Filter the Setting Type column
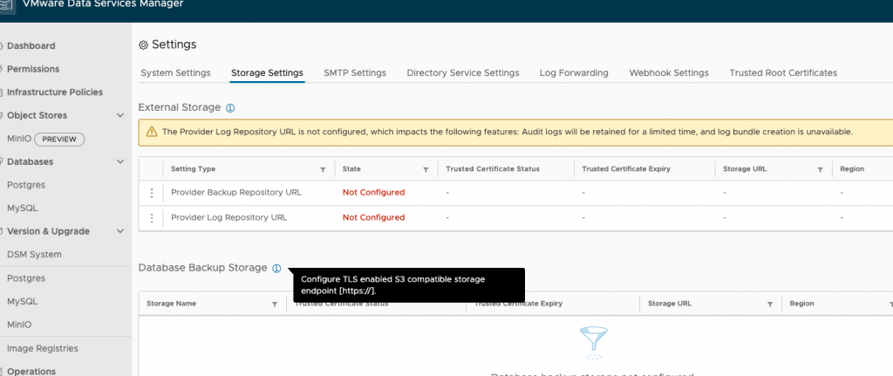This screenshot has height=376, width=893. pos(323,170)
